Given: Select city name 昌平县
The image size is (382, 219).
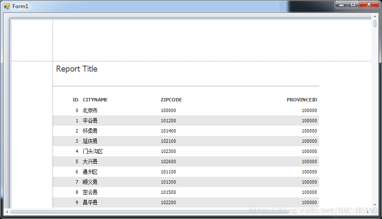Looking at the screenshot, I should click(90, 202).
